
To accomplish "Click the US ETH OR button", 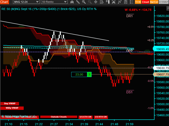I will pyautogui.click(x=85, y=117).
